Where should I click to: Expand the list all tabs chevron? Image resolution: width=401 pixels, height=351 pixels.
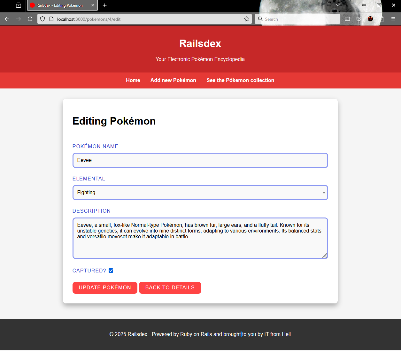coord(337,5)
